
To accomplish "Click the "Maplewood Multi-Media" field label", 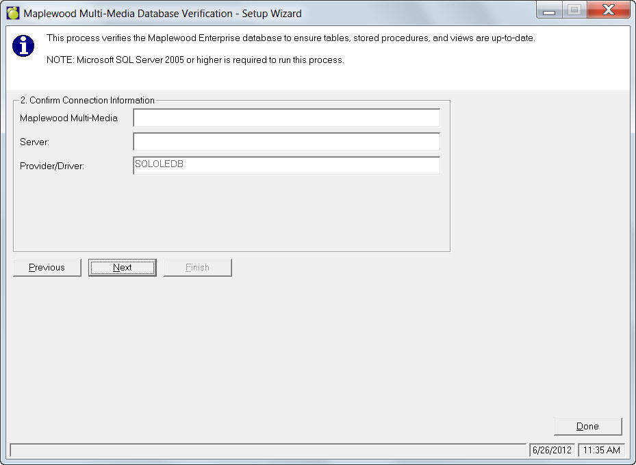I will (68, 118).
